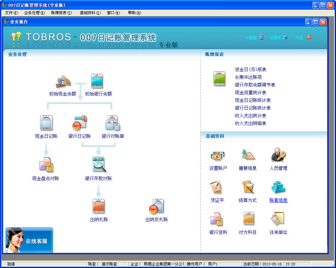Screen dimensions: 336x268
Task: Click the 在线客服 support banner
Action: pyautogui.click(x=29, y=240)
